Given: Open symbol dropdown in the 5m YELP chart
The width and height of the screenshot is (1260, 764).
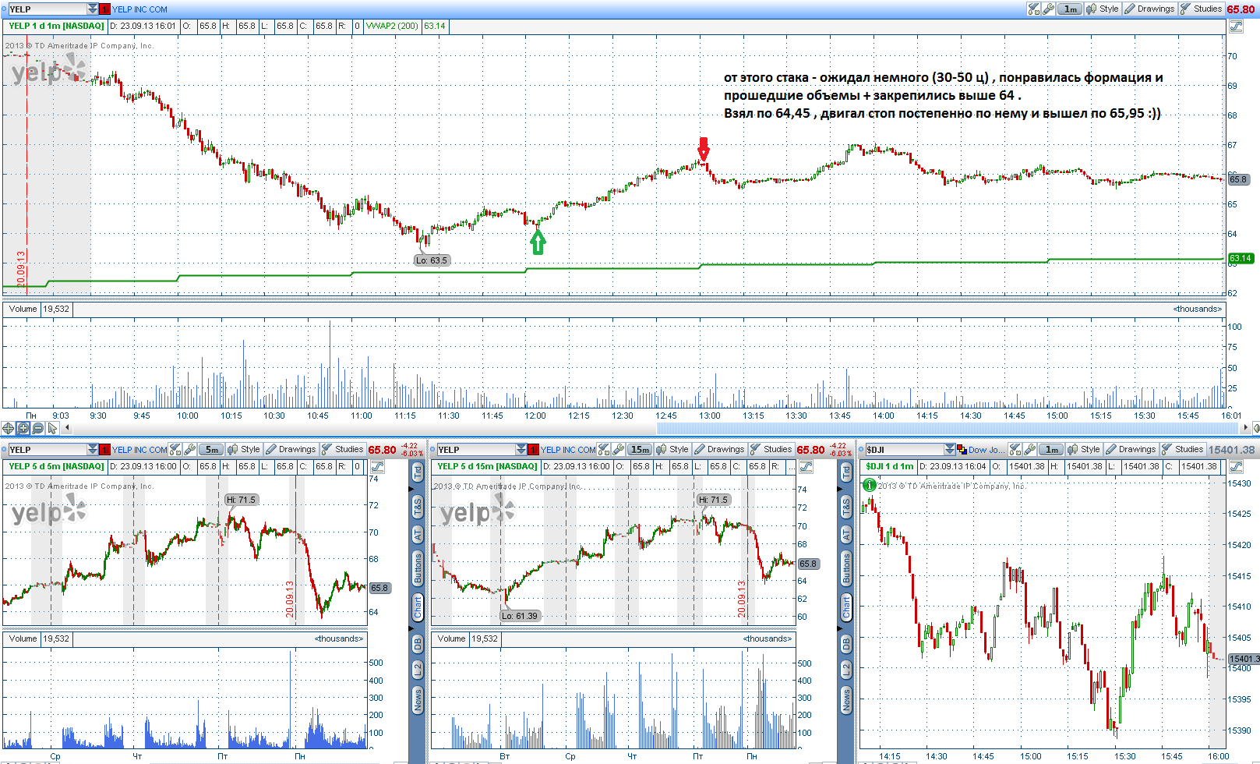Looking at the screenshot, I should [x=93, y=450].
